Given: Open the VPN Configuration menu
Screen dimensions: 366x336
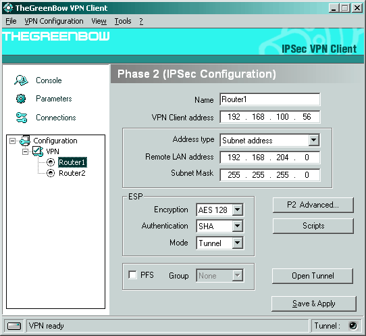Looking at the screenshot, I should coord(54,21).
